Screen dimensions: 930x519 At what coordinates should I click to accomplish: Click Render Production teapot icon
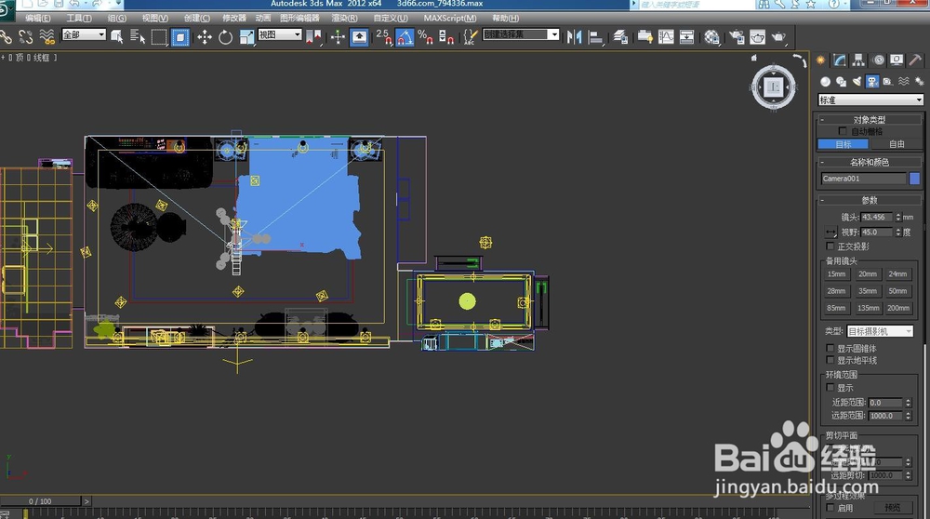coord(778,37)
